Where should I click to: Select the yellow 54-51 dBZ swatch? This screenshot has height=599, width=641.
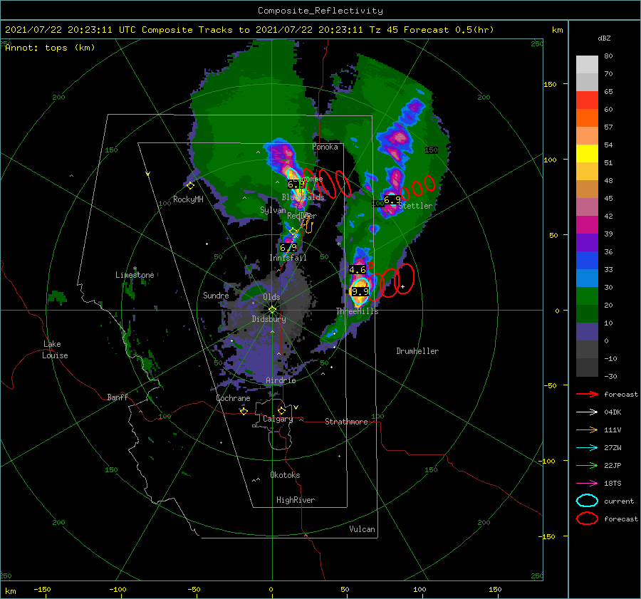[587, 154]
